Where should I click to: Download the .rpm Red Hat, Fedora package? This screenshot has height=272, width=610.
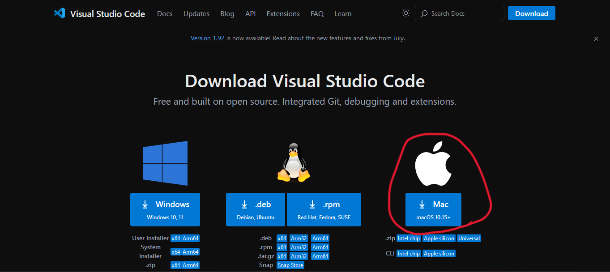tap(324, 209)
